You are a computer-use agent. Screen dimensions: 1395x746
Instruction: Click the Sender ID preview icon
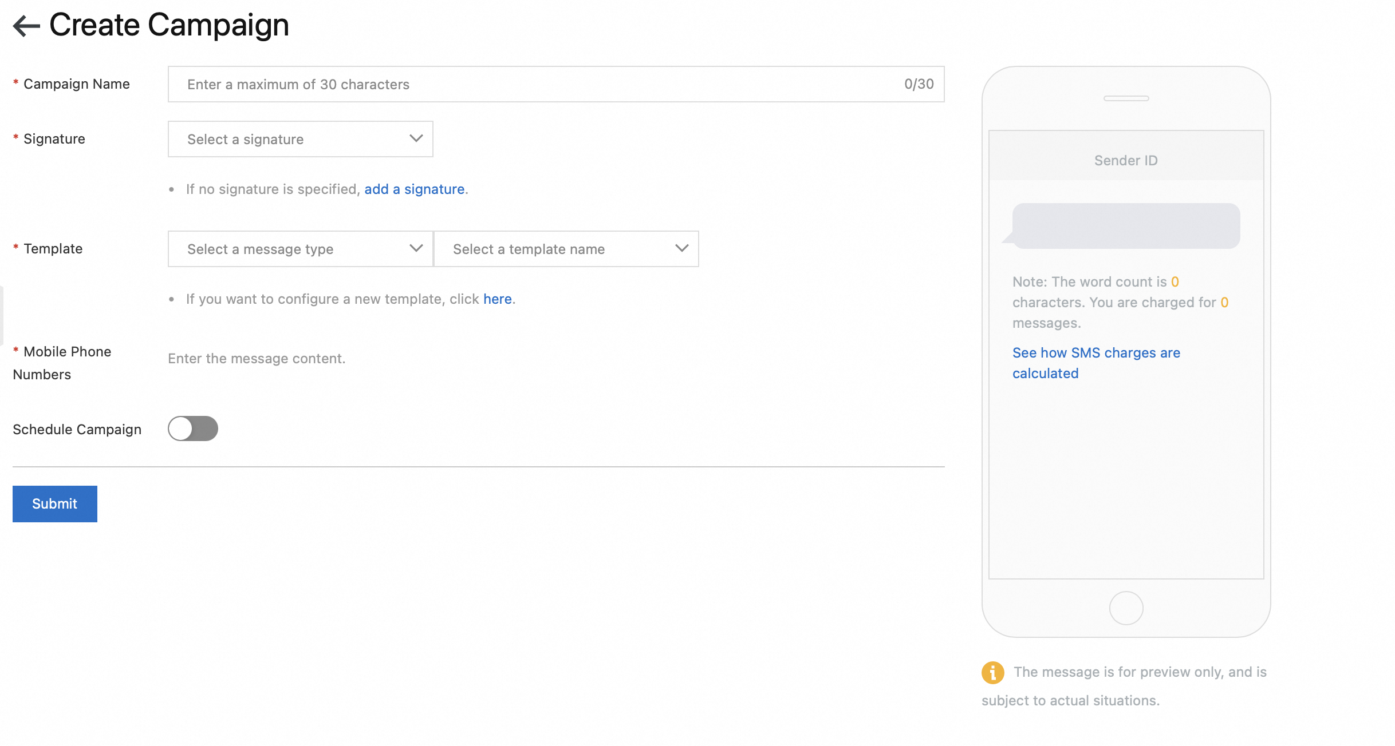1126,160
